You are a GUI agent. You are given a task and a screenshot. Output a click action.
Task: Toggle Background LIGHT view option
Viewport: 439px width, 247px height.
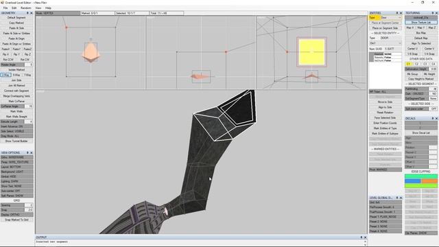click(x=16, y=172)
